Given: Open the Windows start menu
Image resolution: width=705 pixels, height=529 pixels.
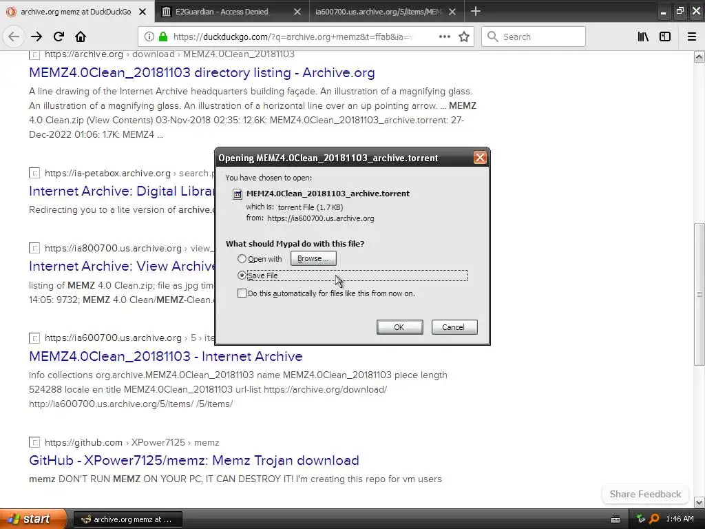Looking at the screenshot, I should point(32,519).
